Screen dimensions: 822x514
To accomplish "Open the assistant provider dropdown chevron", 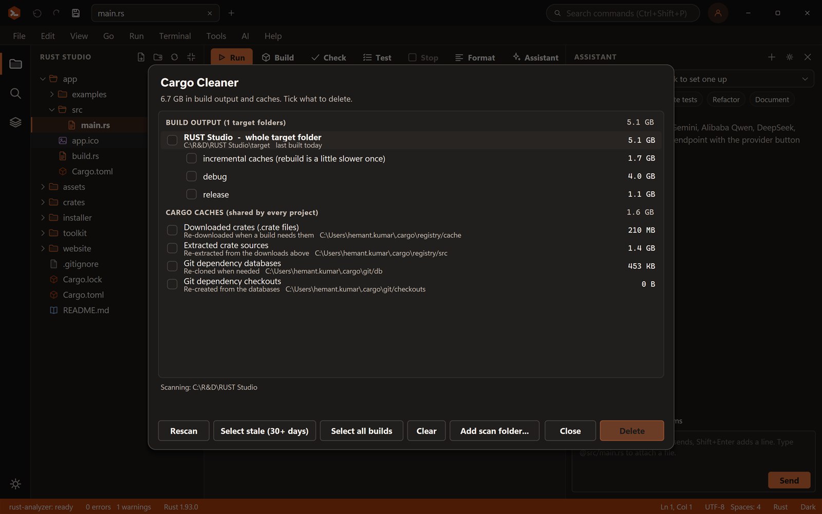I will click(805, 79).
